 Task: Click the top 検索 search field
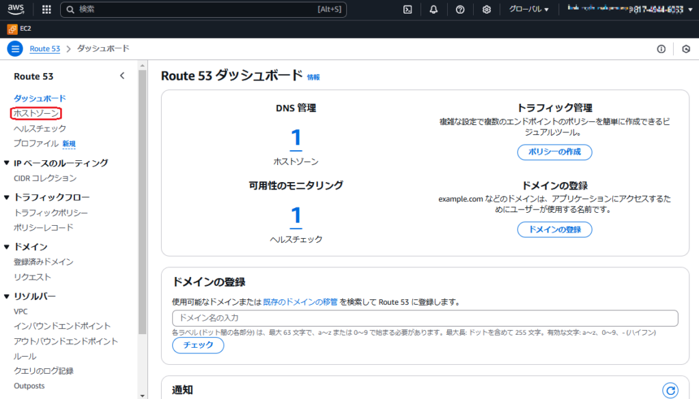[203, 10]
